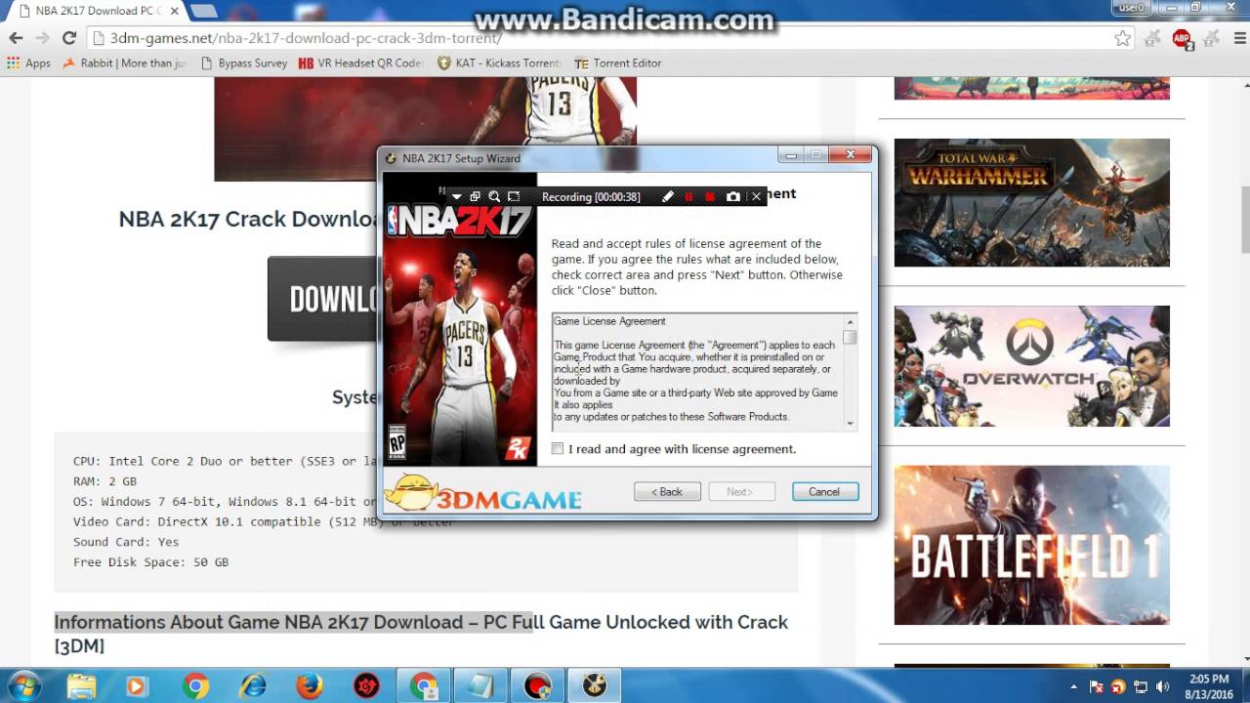Open a new Chrome tab

point(203,11)
